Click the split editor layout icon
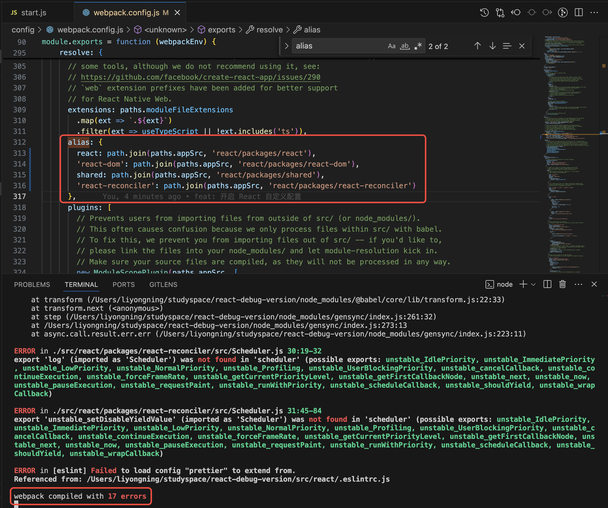 click(x=578, y=13)
